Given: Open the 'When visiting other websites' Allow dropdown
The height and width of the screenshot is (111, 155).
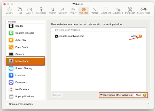Looking at the screenshot, I should [140, 95].
